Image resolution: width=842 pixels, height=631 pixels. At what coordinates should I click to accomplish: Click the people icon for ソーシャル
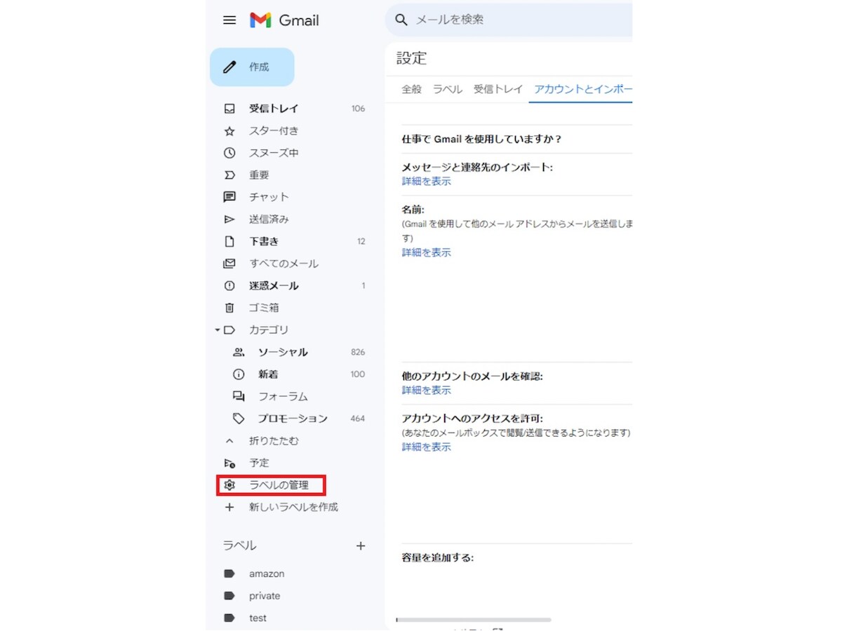pyautogui.click(x=239, y=353)
